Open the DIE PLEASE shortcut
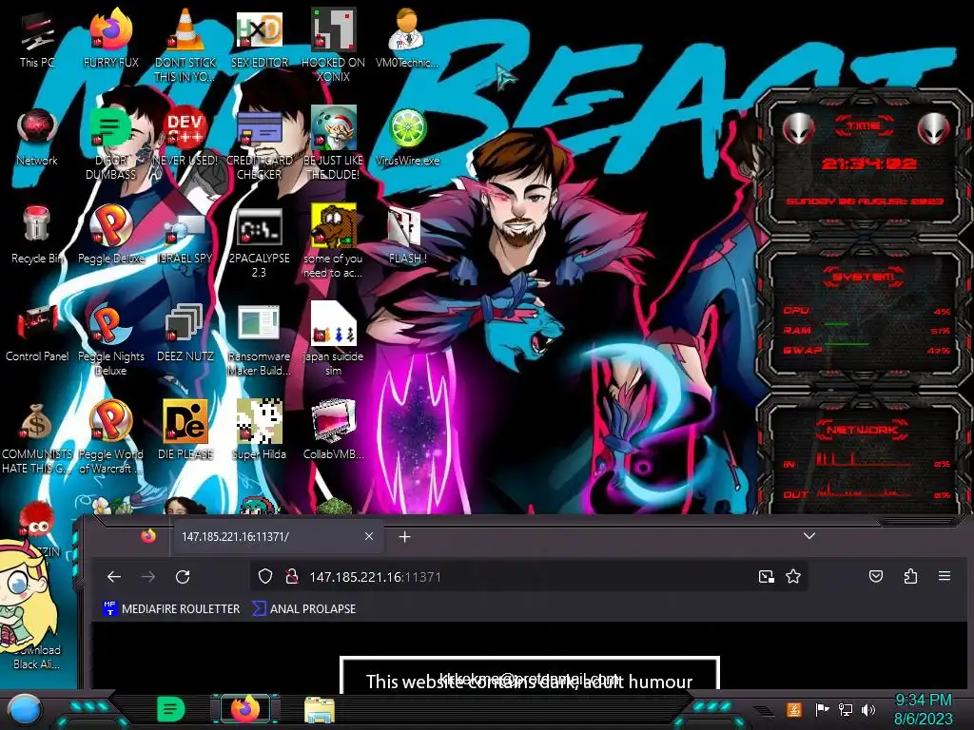974x730 pixels. tap(185, 431)
